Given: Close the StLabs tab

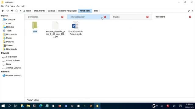Looking at the screenshot, I should [147, 17].
